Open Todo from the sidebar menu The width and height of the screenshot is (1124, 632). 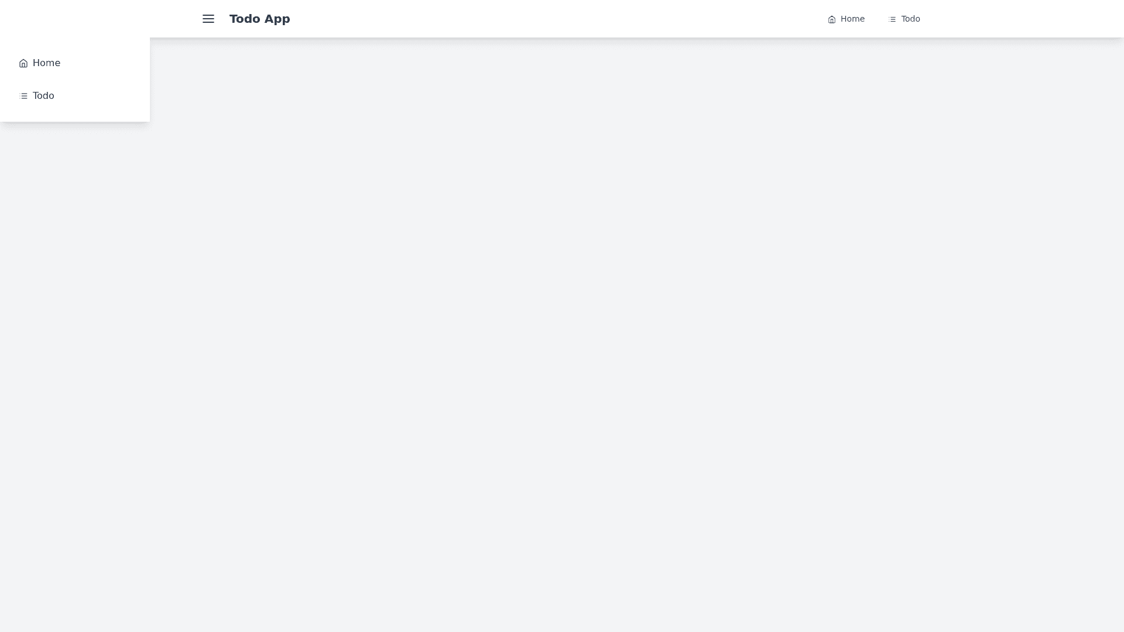pos(75,96)
